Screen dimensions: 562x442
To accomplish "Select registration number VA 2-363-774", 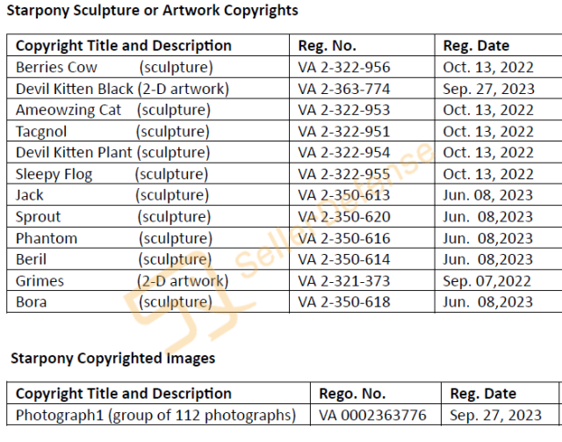I will coord(344,89).
